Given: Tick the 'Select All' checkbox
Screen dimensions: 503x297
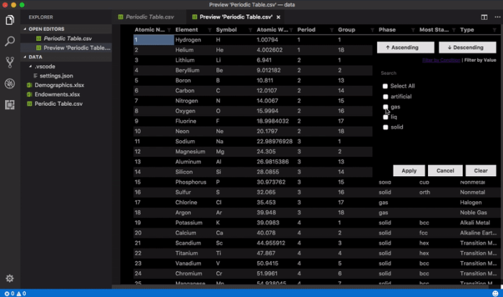Looking at the screenshot, I should [386, 86].
